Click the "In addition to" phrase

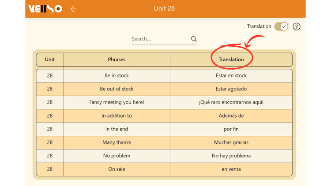[x=117, y=116]
